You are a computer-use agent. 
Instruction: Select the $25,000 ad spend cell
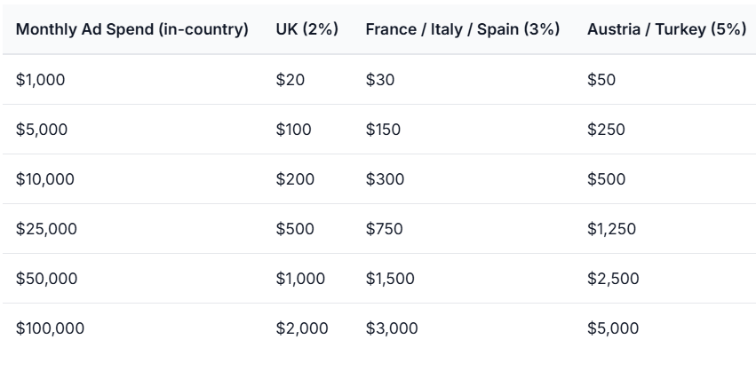46,229
